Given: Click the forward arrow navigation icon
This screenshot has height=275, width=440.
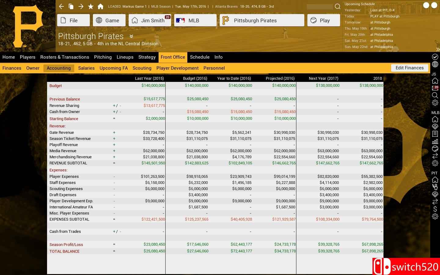Looking at the screenshot, I should point(81,6).
